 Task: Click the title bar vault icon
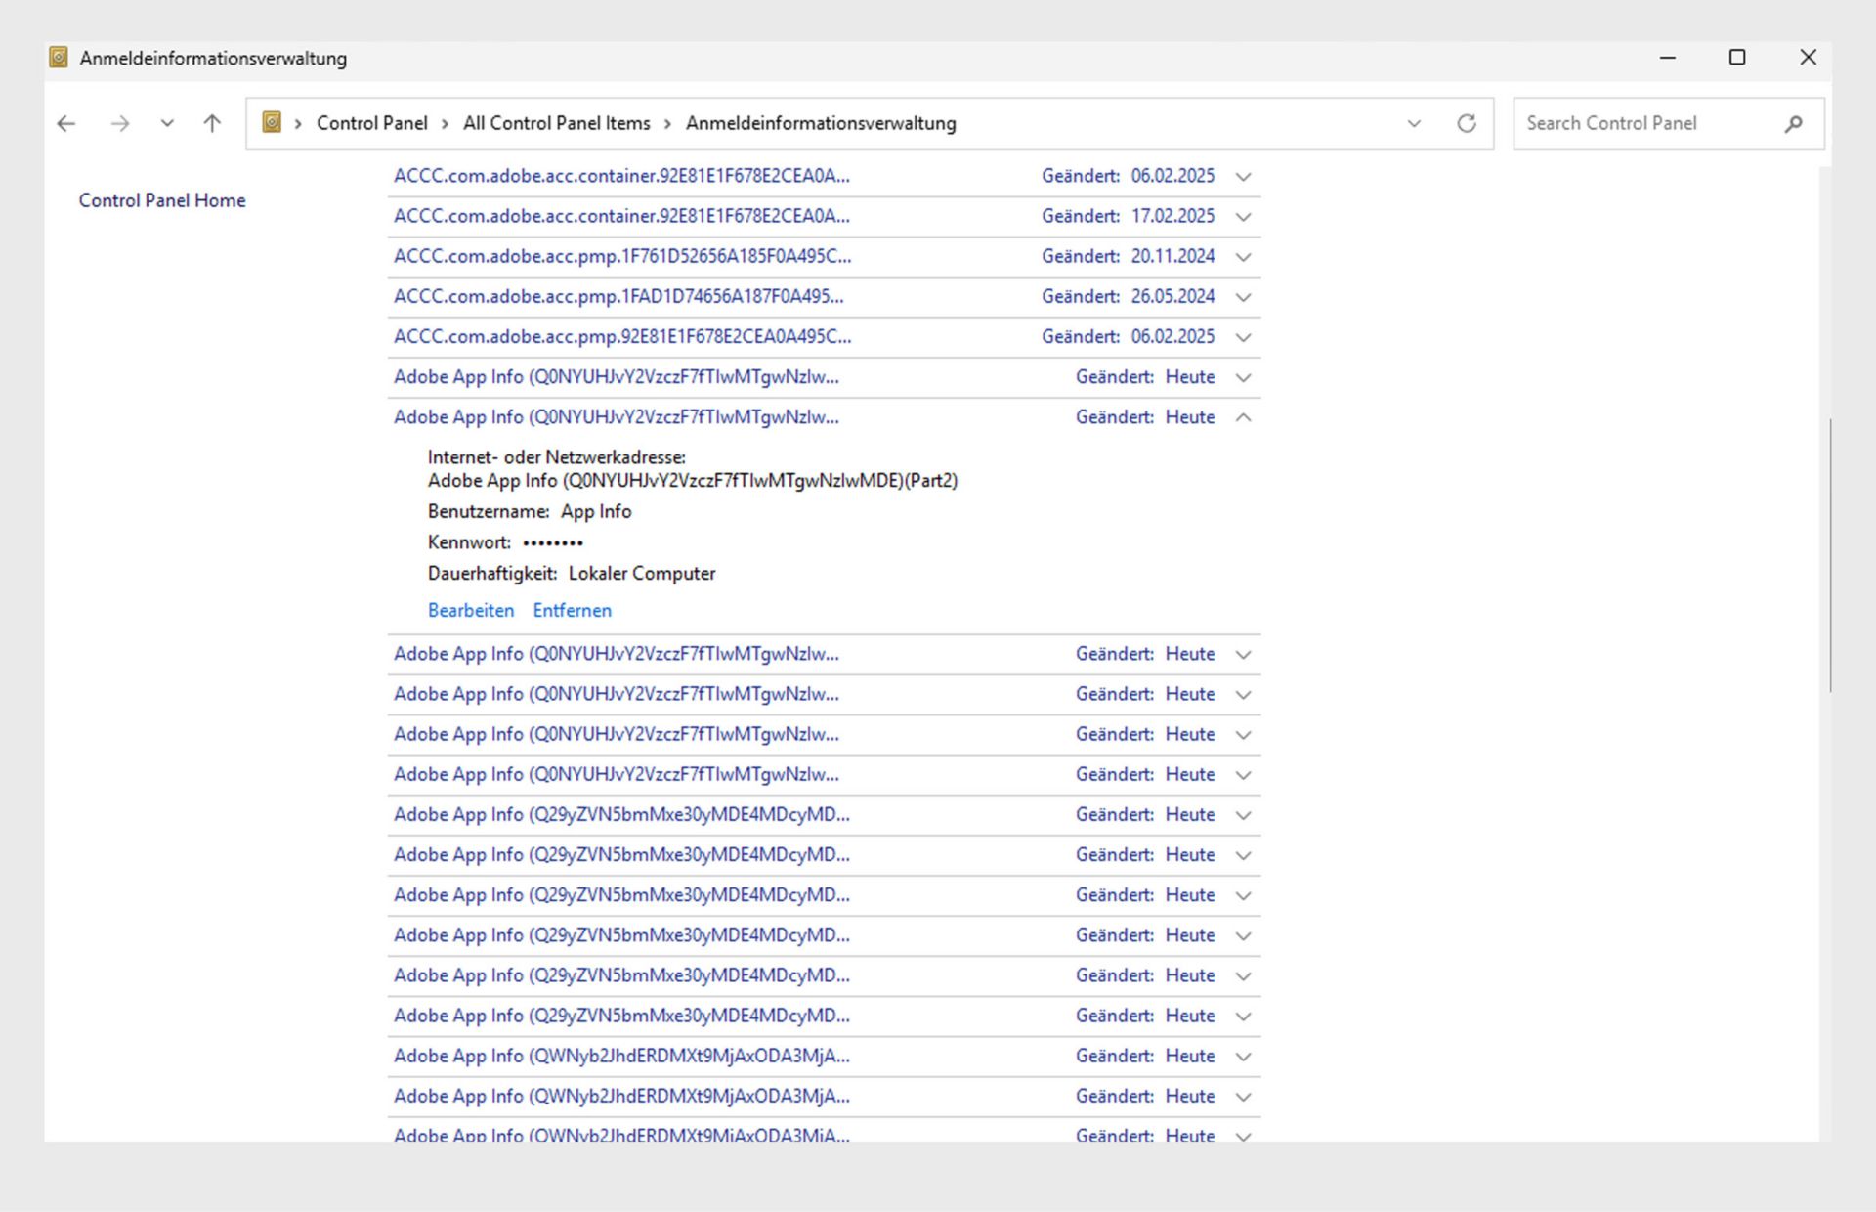[59, 58]
